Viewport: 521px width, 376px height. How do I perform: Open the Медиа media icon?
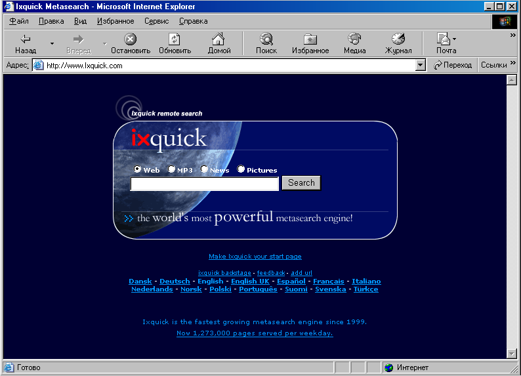[354, 39]
